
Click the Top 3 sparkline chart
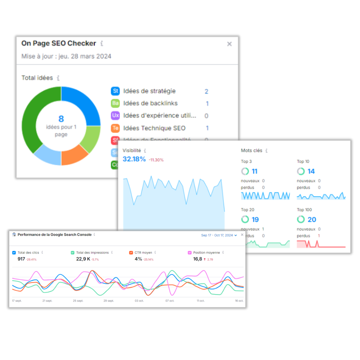pyautogui.click(x=265, y=196)
